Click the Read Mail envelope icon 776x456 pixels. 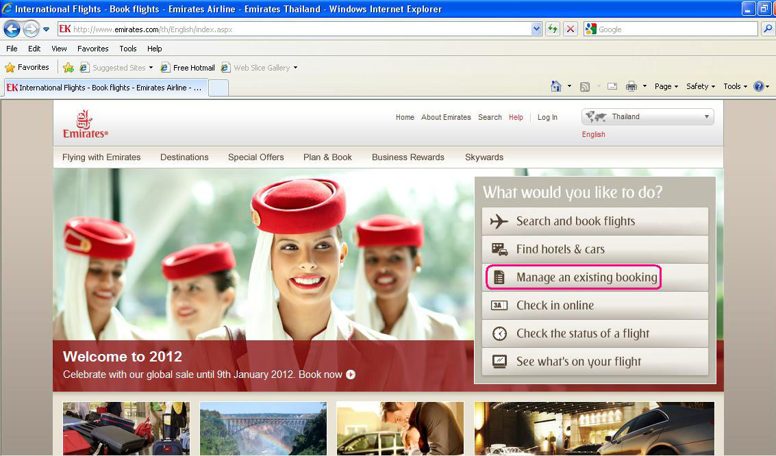click(x=612, y=86)
